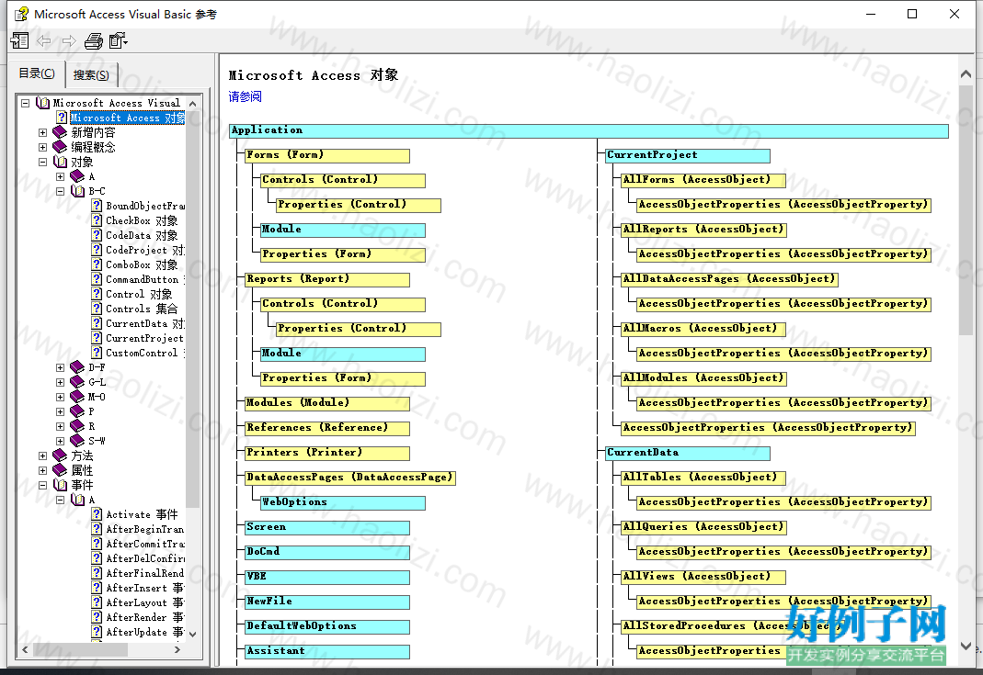Expand the 新增内容 tree node
Screen dimensions: 983x675
[42, 132]
